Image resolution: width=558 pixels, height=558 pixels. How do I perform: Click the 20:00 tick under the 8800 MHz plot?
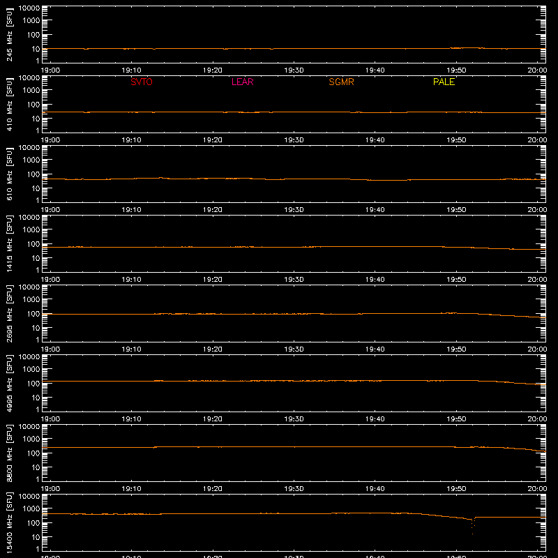(x=537, y=489)
